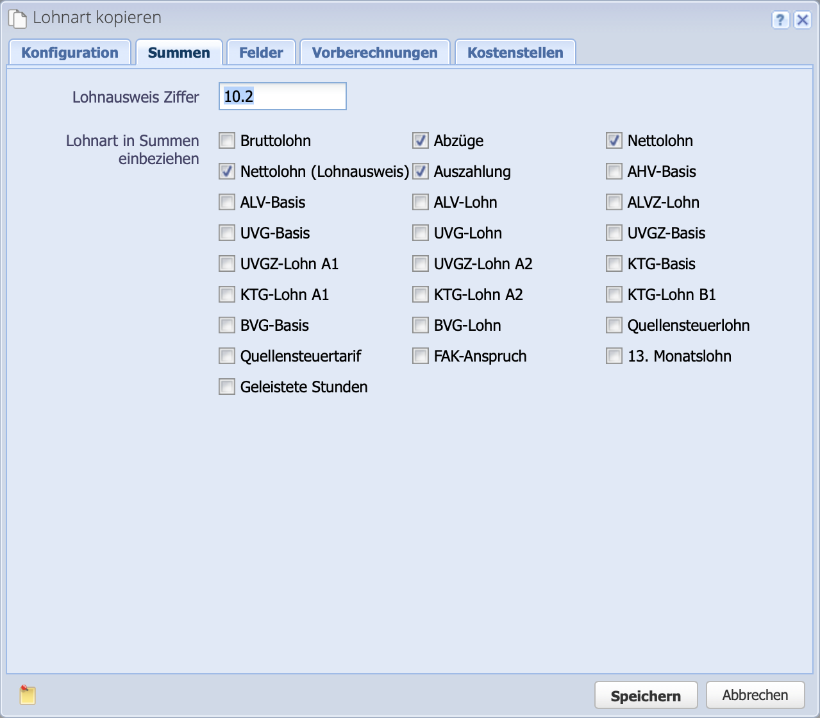Disable the Abzüge checkbox

coord(420,140)
